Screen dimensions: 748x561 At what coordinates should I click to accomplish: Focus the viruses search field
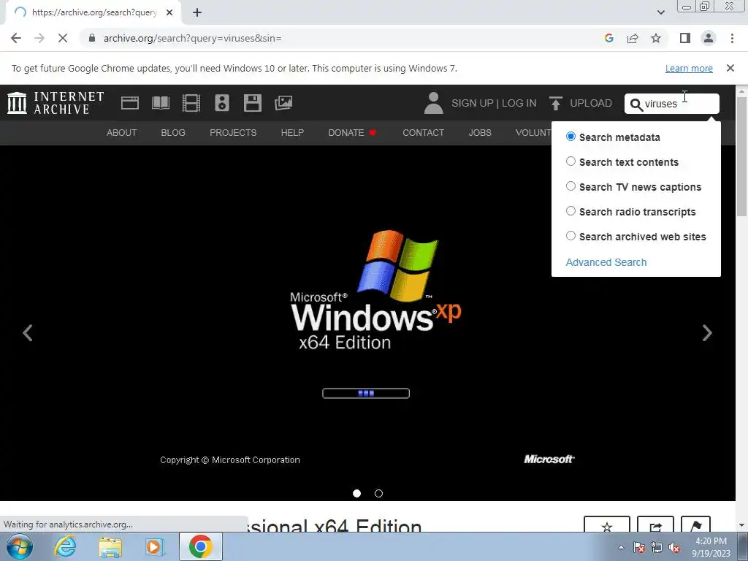tap(672, 104)
